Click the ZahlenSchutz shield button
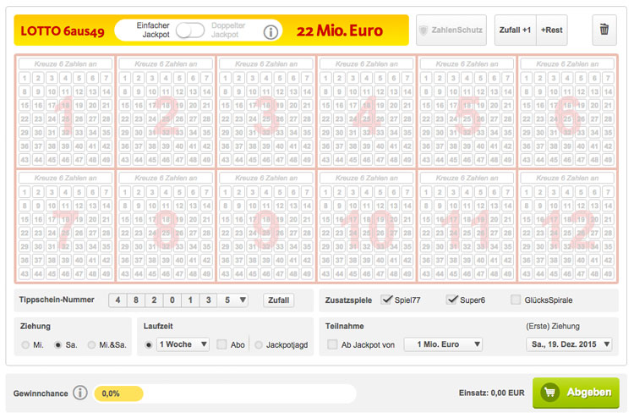Image resolution: width=634 pixels, height=418 pixels. pyautogui.click(x=451, y=30)
